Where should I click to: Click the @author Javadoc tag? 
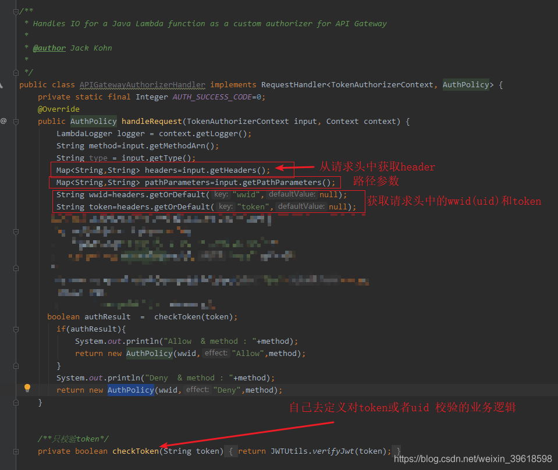click(x=49, y=48)
